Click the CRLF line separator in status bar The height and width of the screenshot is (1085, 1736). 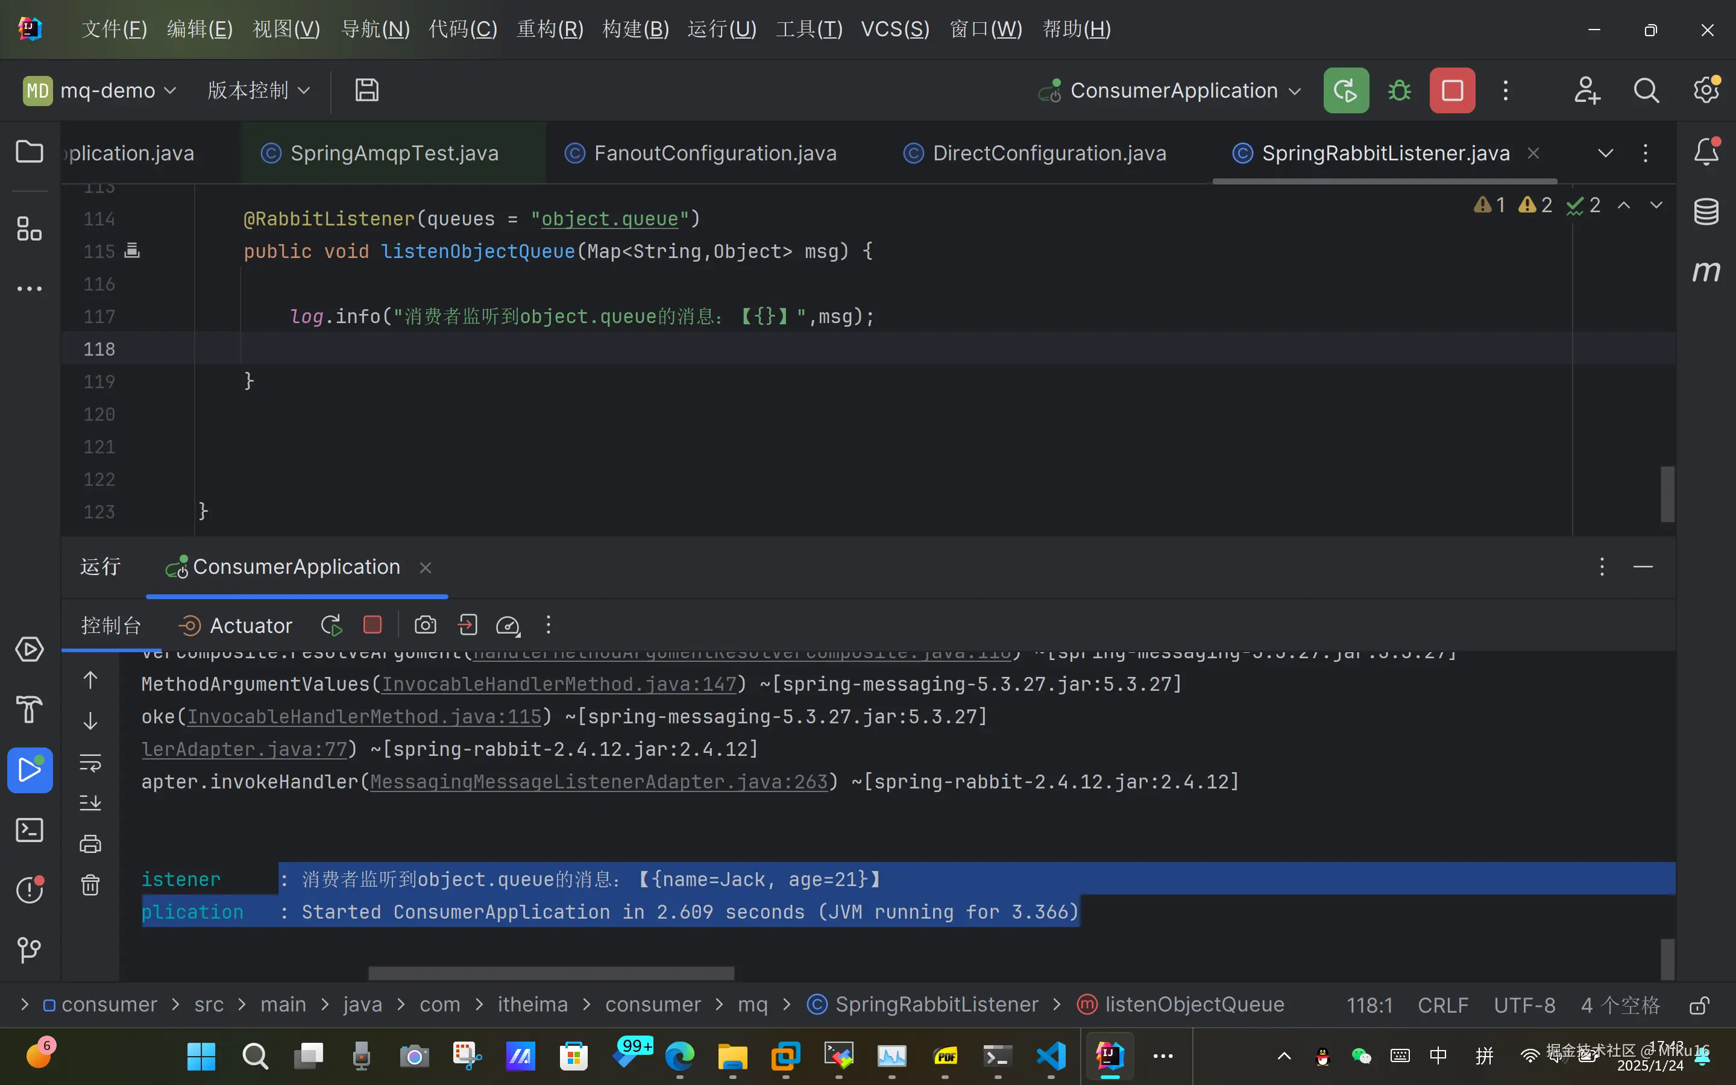tap(1442, 1005)
